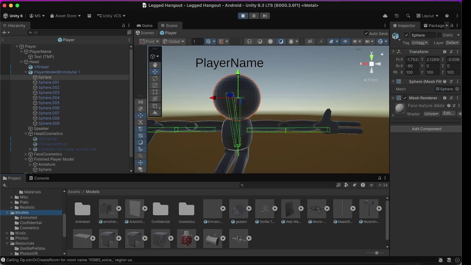Select the Transform tool
The image size is (471, 265).
click(155, 99)
